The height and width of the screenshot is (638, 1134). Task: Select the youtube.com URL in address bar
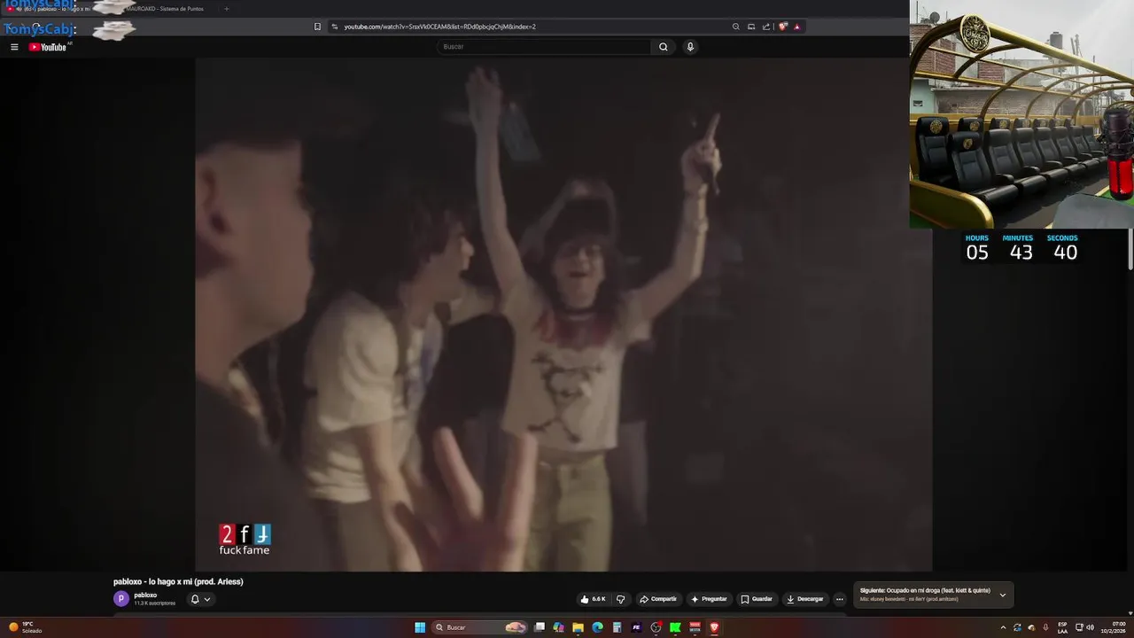tap(439, 27)
